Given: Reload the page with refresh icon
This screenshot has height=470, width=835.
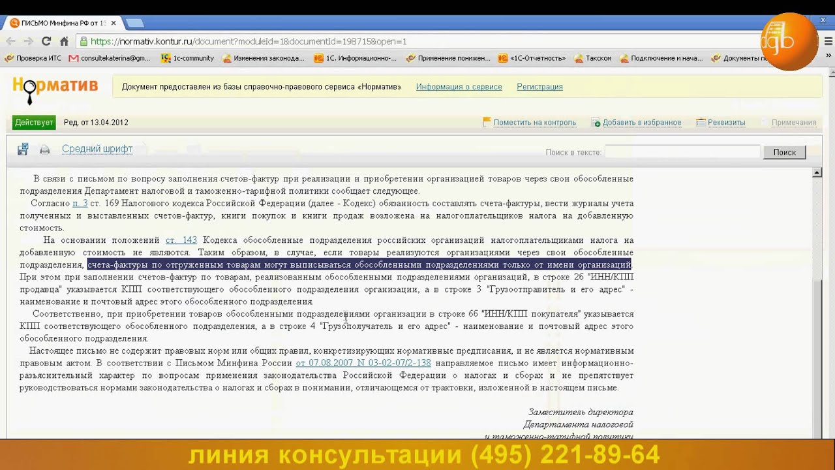Looking at the screenshot, I should (46, 41).
